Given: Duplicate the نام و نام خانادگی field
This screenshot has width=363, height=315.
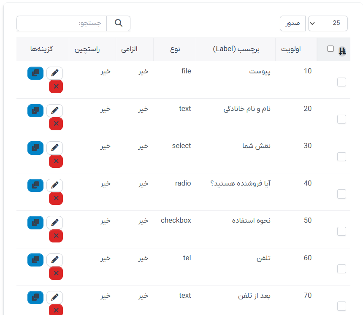Looking at the screenshot, I should point(35,110).
